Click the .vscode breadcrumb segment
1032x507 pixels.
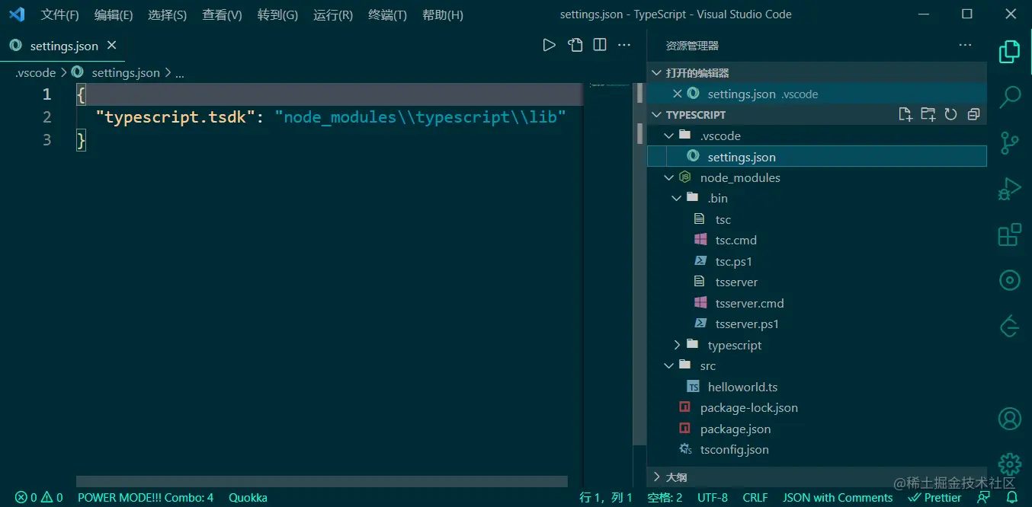(36, 73)
